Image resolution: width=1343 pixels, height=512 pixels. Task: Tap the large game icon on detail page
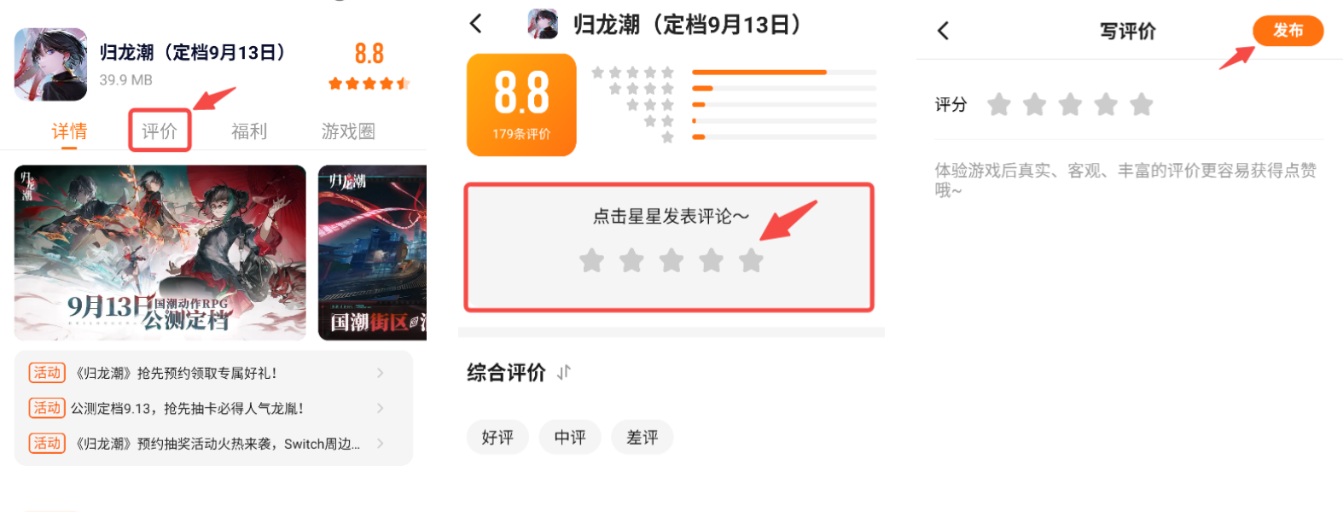[x=50, y=65]
